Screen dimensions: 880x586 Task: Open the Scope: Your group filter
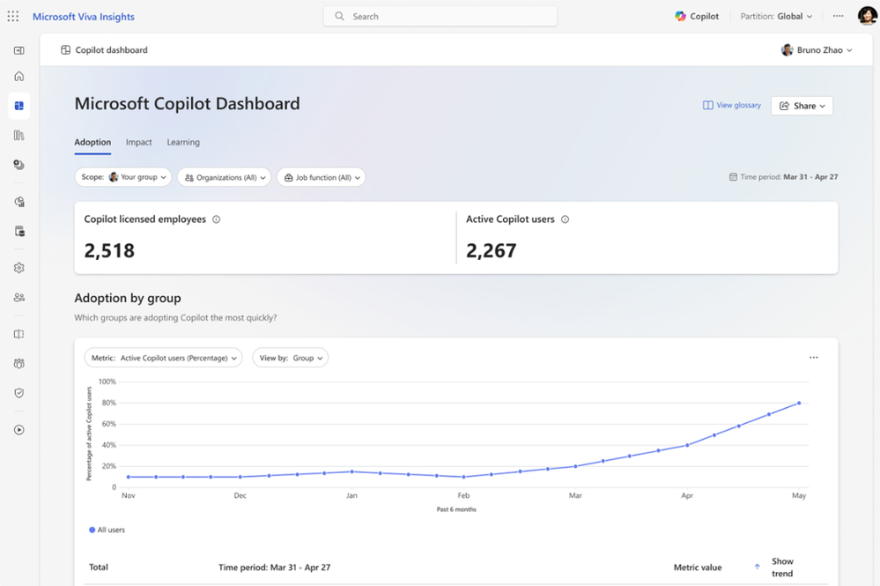[x=123, y=177]
